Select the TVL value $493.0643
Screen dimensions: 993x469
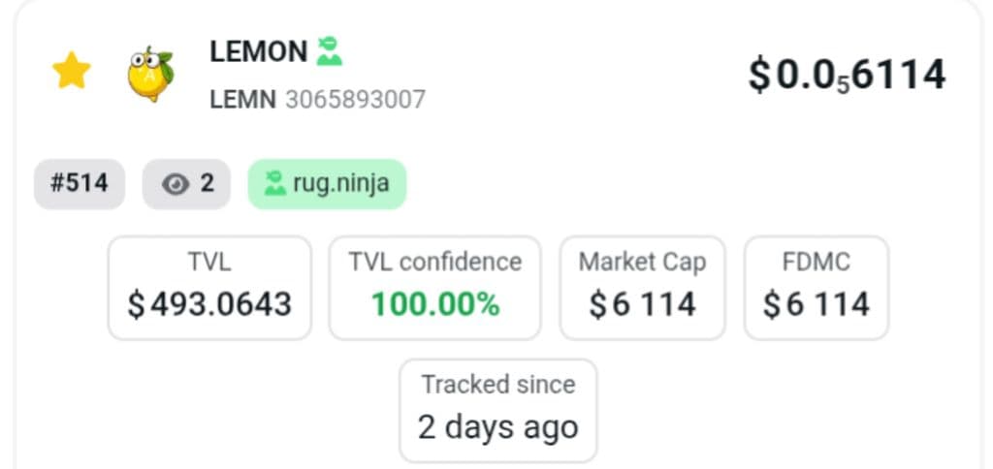[209, 304]
